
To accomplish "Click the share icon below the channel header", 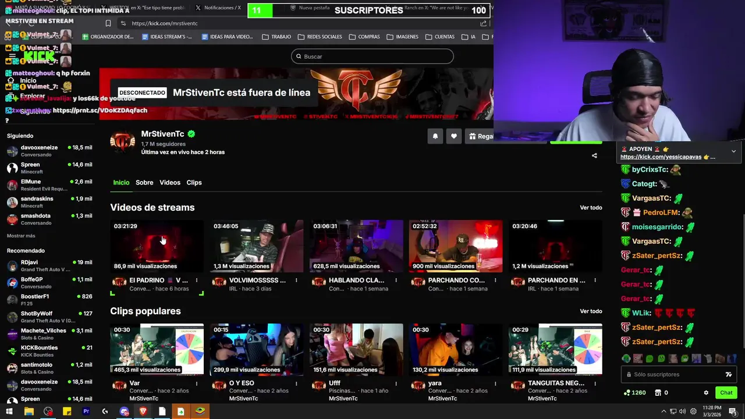I will 594,155.
